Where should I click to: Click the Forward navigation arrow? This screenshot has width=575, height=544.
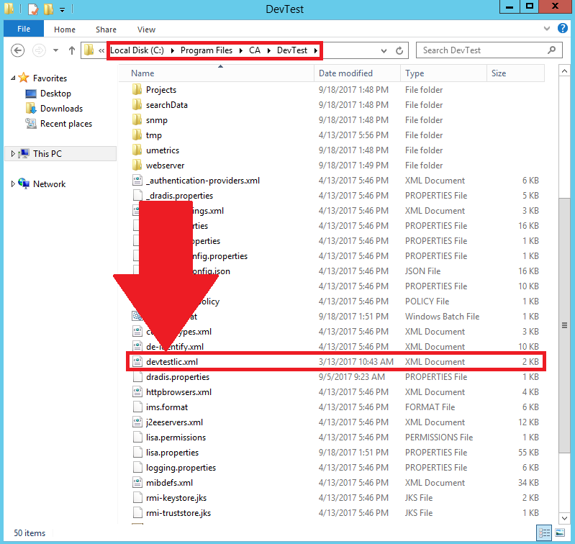click(x=39, y=50)
